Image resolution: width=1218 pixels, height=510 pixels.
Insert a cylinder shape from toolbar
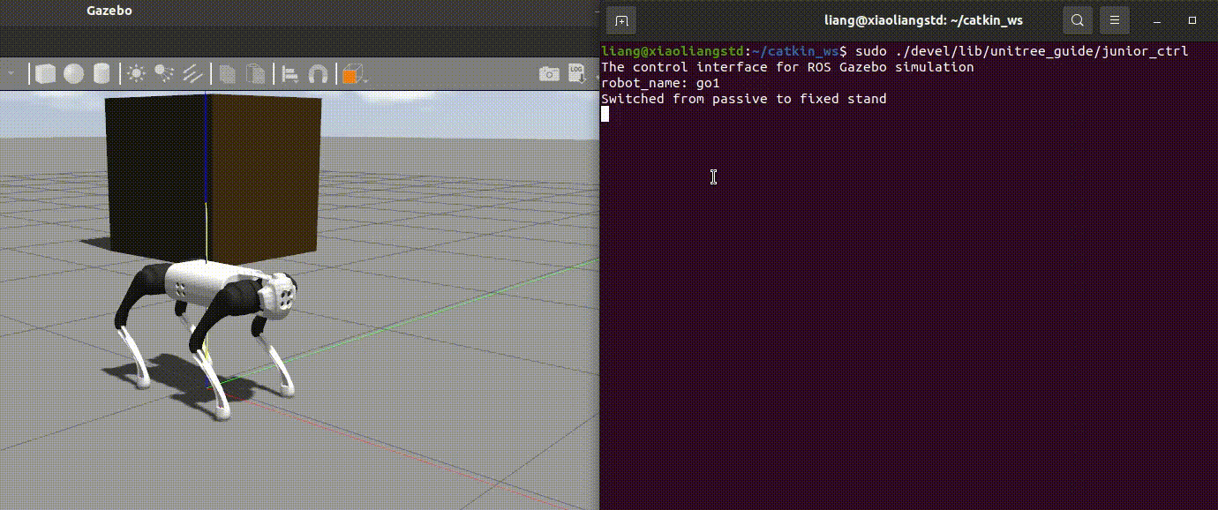101,73
